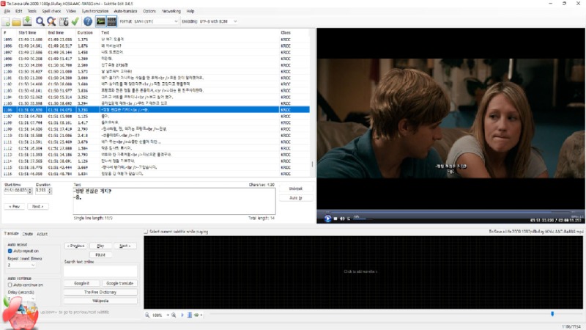Run spell check with the green checkmark icon
The width and height of the screenshot is (586, 330).
75,22
